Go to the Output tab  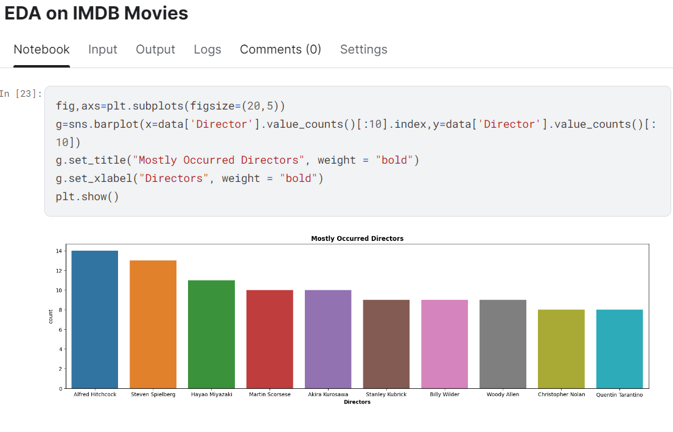click(x=155, y=49)
